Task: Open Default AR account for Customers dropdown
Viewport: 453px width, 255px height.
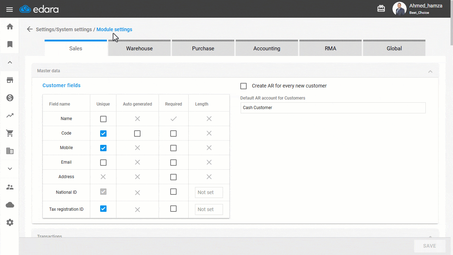Action: [333, 108]
